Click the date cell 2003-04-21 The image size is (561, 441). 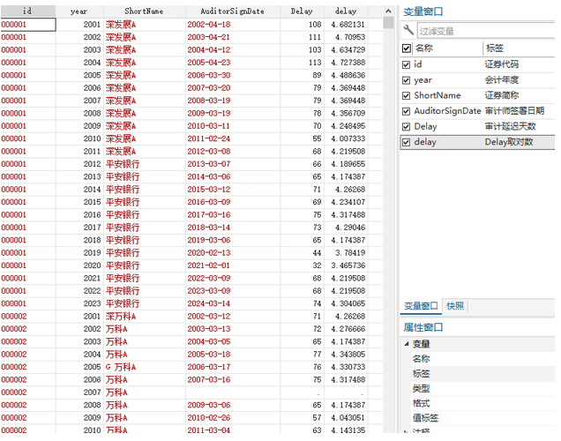[x=233, y=37]
